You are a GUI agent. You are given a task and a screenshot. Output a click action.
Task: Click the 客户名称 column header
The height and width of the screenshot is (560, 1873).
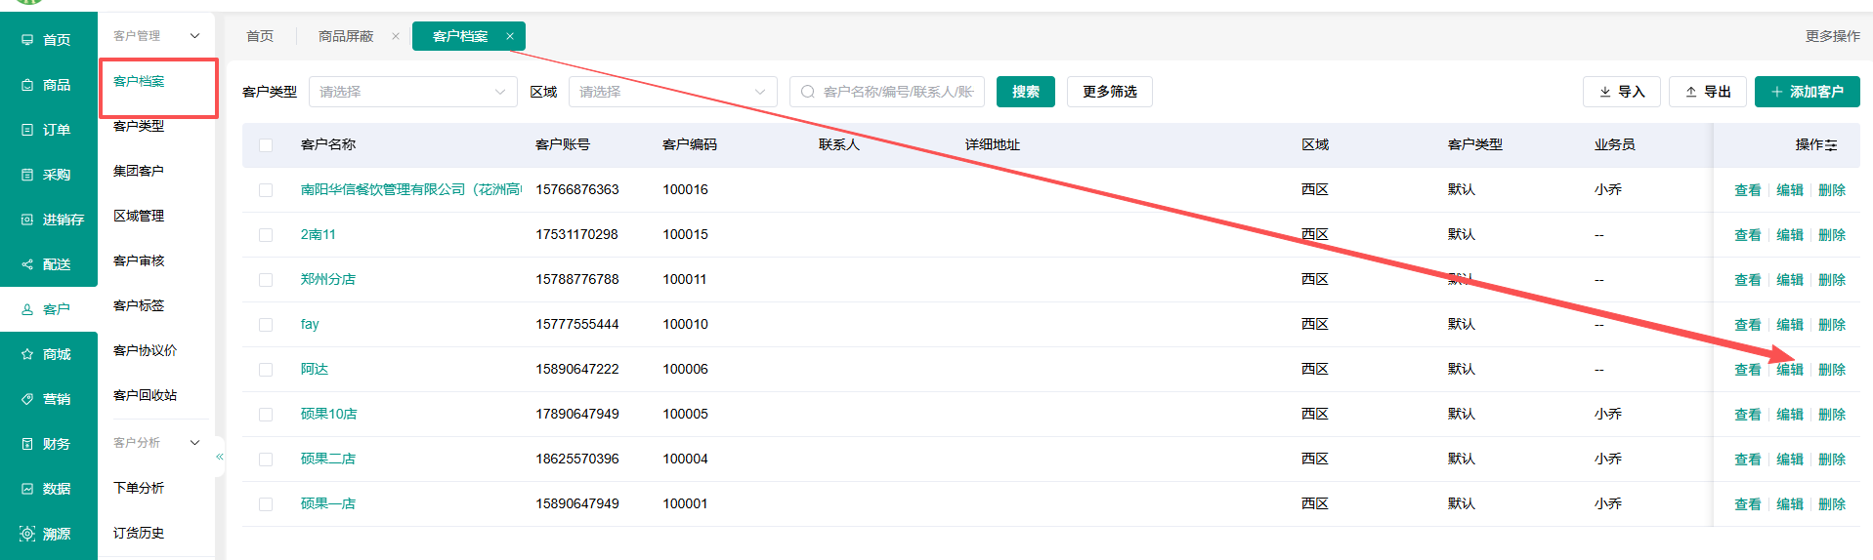coord(328,144)
